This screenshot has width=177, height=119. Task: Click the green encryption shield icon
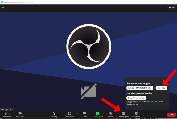tap(3, 7)
